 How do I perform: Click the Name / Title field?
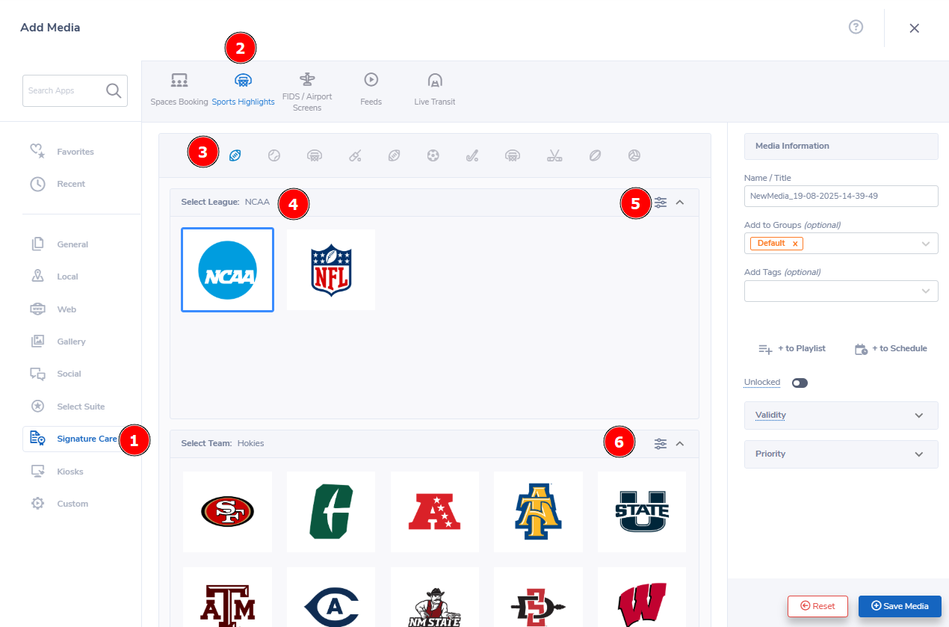tap(841, 196)
